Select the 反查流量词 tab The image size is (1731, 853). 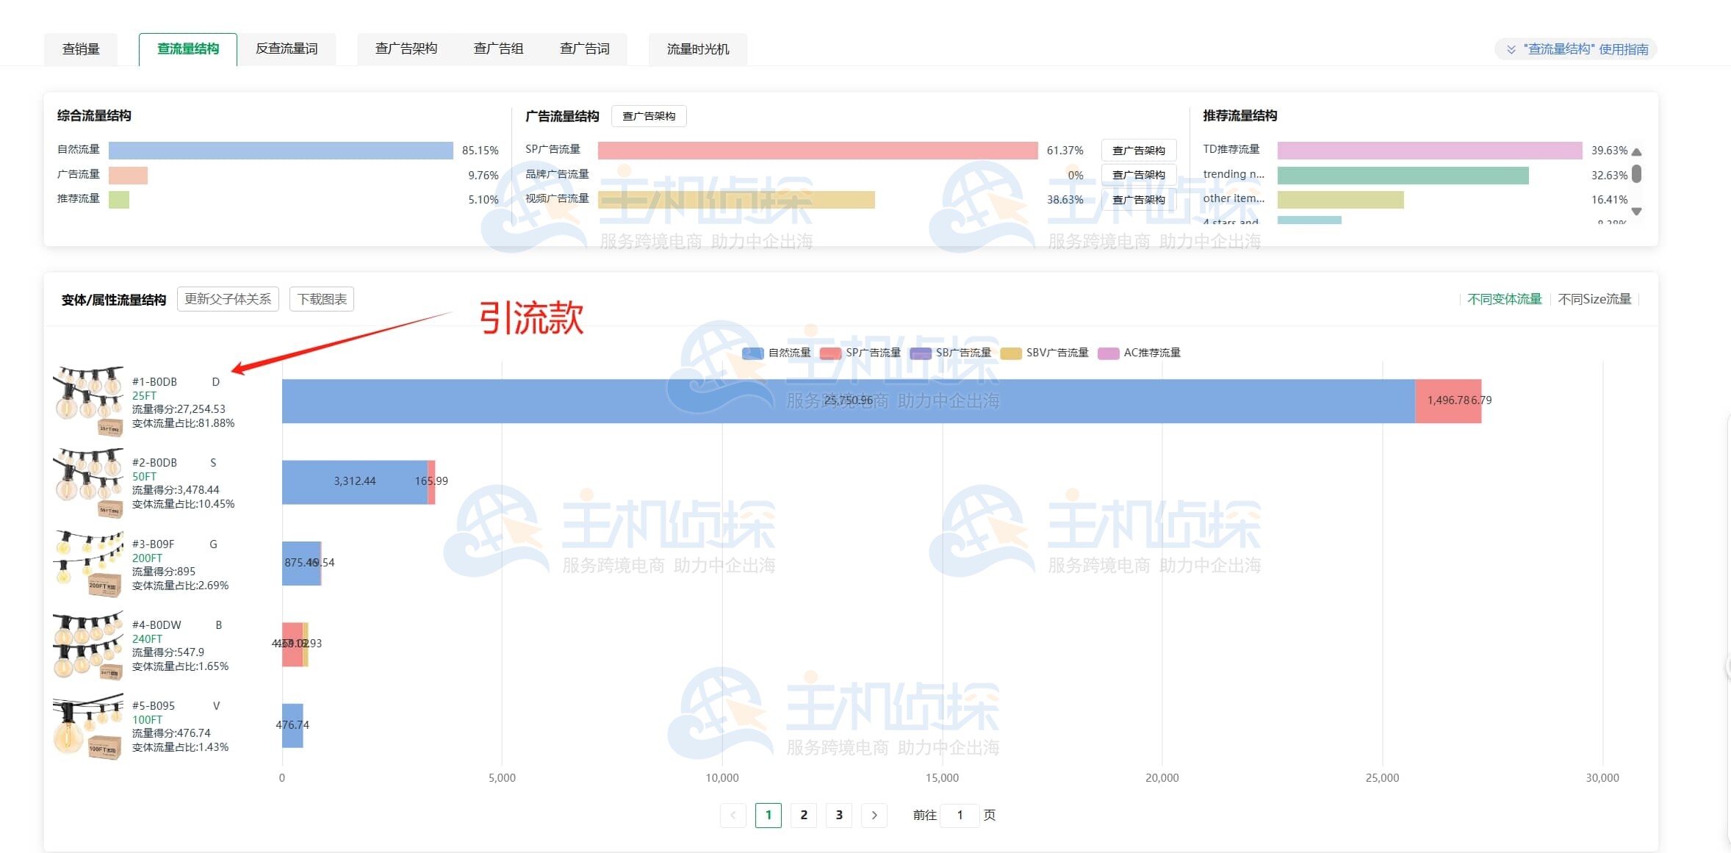click(x=287, y=49)
